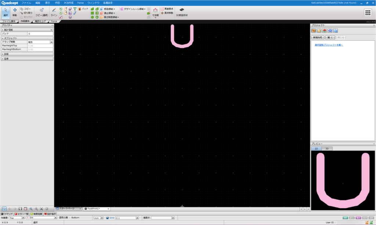
Task: Switch to the ファイル操作 ribbon tab
Action: pyautogui.click(x=9, y=21)
